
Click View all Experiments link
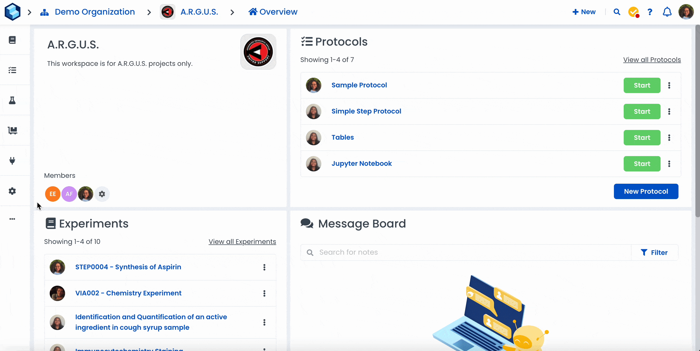tap(242, 242)
